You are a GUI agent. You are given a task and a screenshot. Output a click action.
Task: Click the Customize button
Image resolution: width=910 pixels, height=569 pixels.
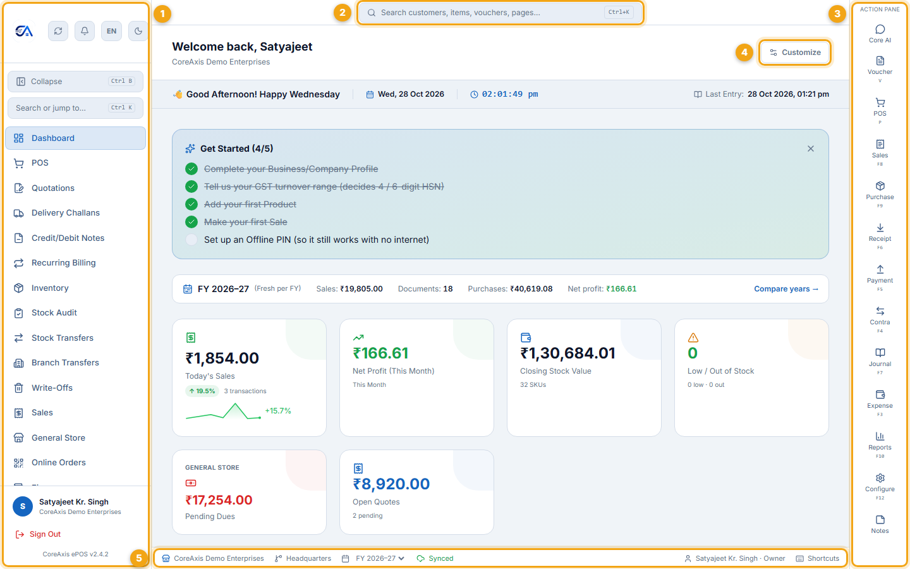[x=795, y=52]
